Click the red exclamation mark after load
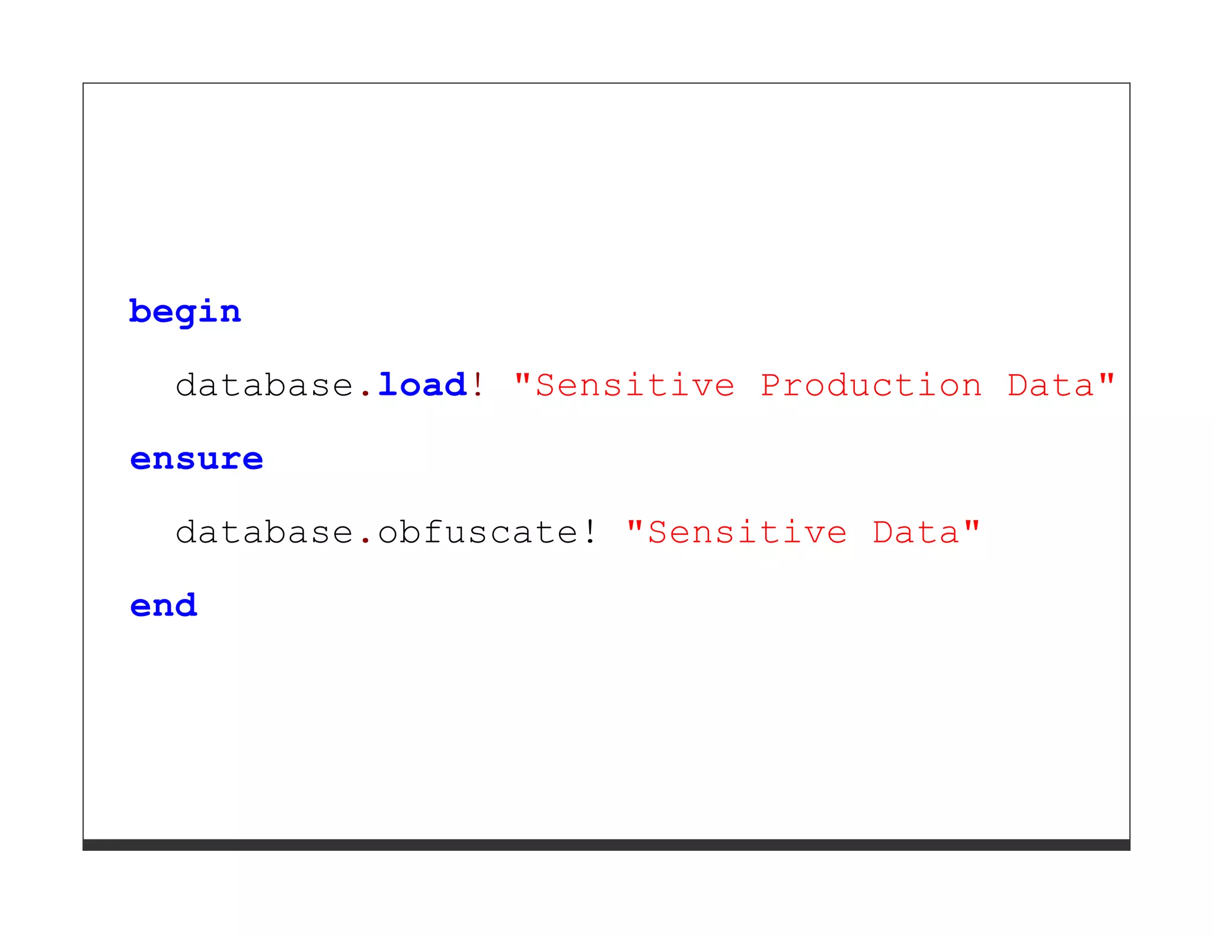This screenshot has width=1214, height=938. coord(478,384)
